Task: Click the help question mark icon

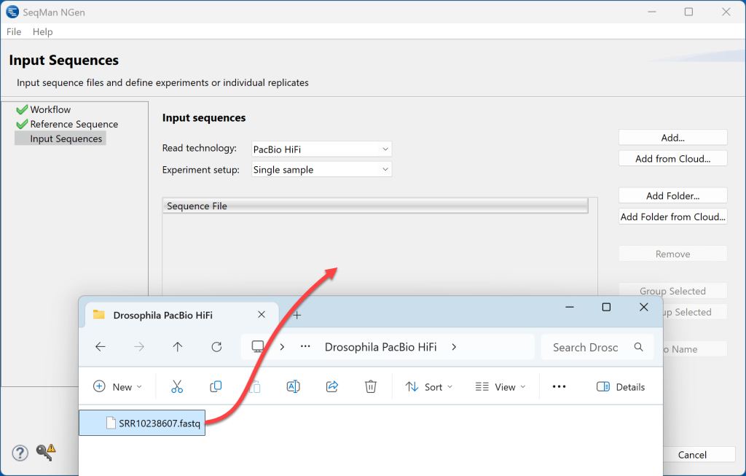Action: tap(20, 453)
